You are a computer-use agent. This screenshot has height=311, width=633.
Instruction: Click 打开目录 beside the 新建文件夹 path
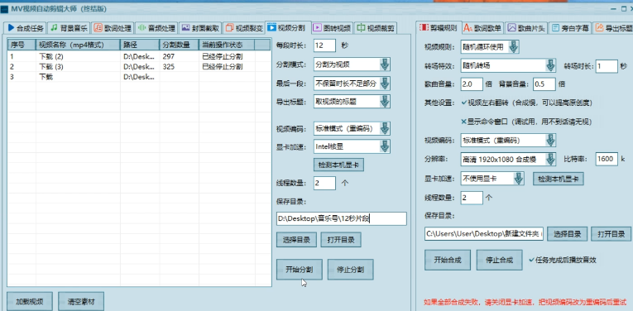pos(611,234)
